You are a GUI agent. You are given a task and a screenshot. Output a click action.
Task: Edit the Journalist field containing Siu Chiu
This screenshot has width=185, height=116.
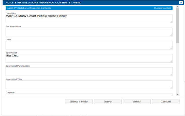pos(89,58)
